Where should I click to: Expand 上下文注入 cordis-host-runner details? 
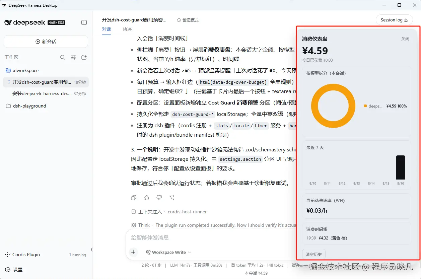click(x=169, y=212)
